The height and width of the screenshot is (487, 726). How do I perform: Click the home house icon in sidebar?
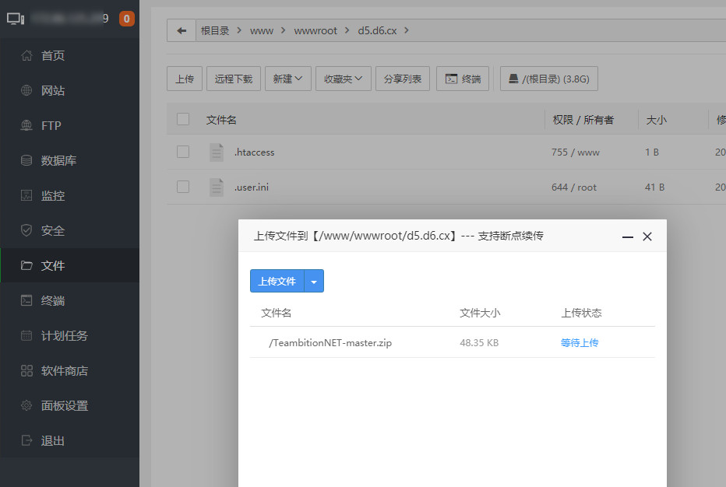click(x=26, y=55)
